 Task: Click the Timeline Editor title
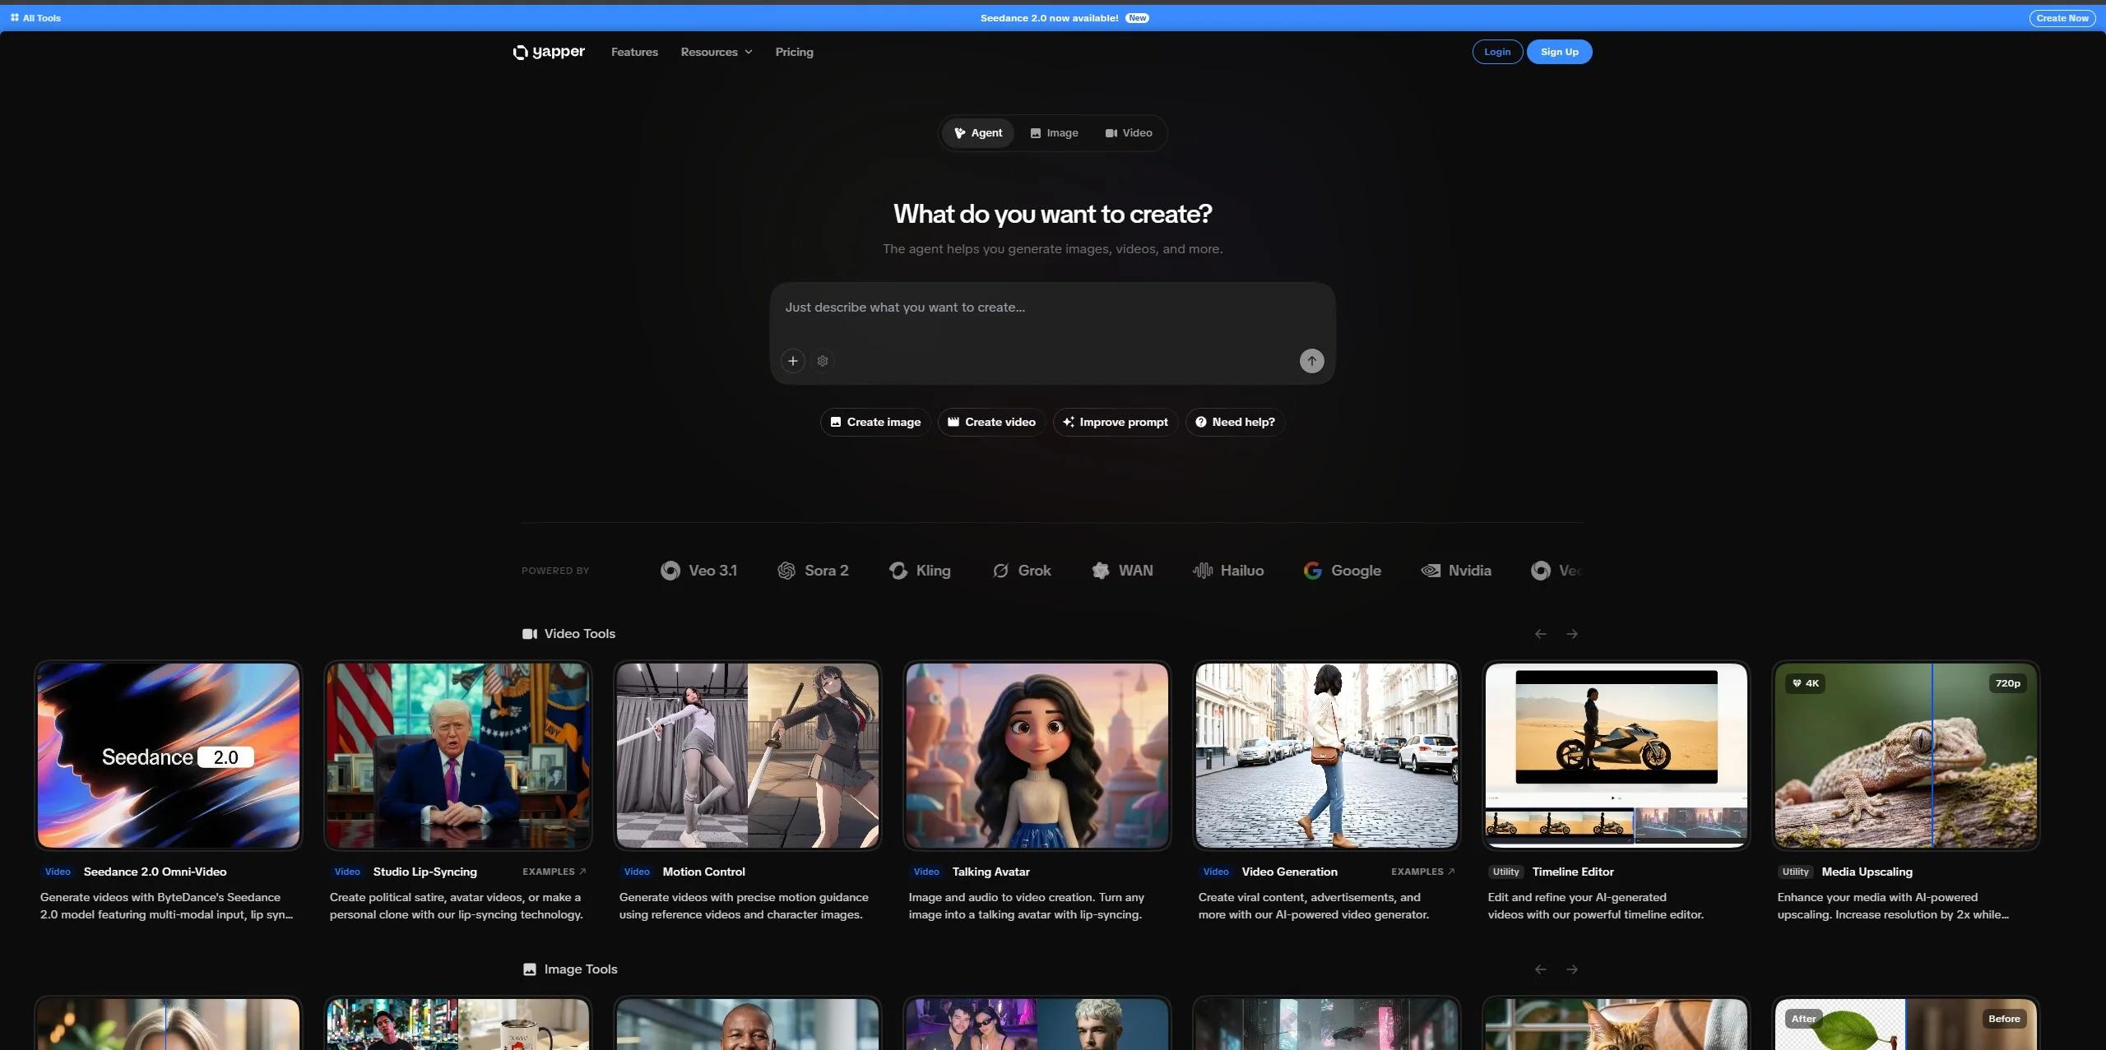click(1573, 872)
